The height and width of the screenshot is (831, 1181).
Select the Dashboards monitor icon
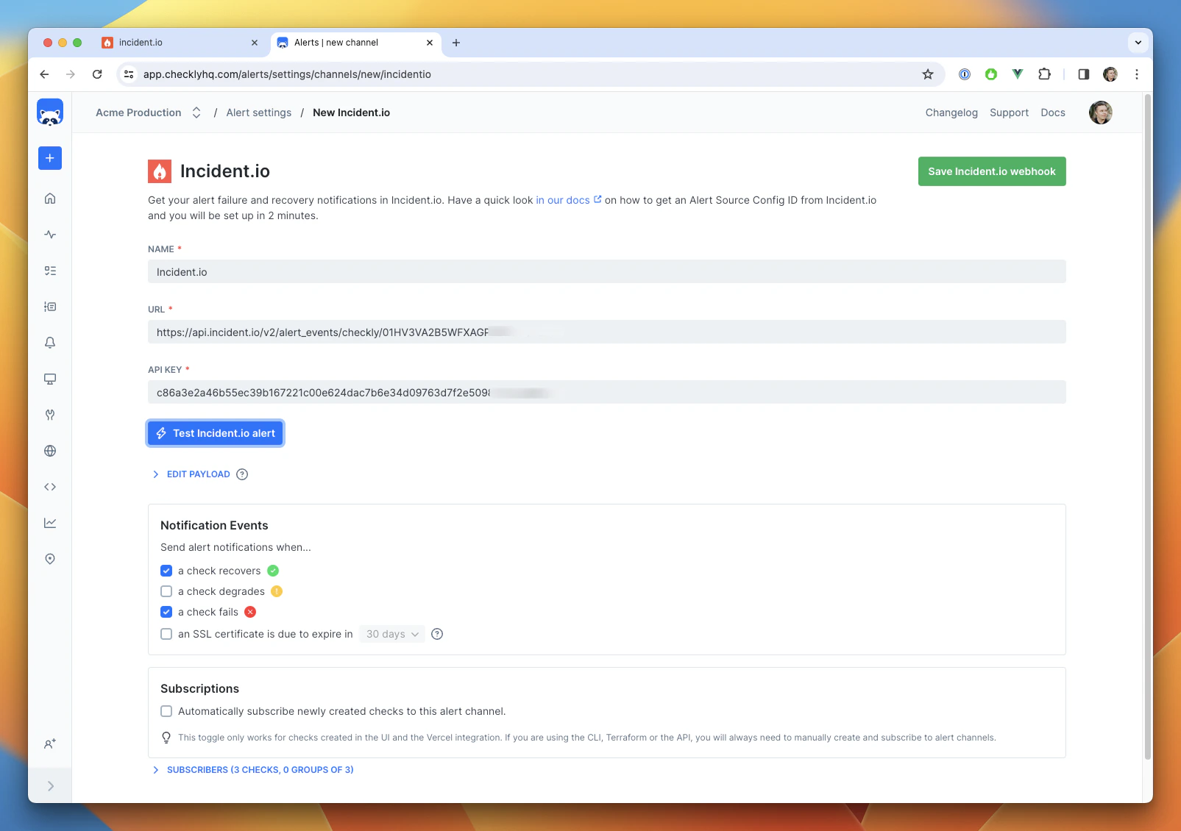click(x=49, y=379)
